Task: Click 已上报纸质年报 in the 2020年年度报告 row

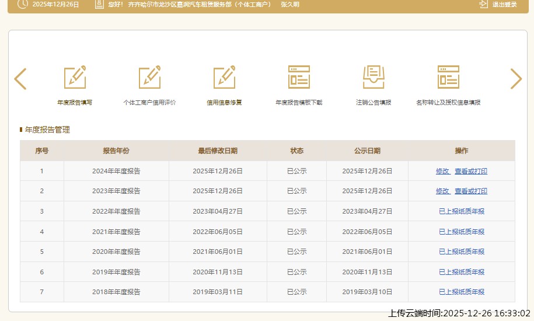Action: tap(462, 252)
